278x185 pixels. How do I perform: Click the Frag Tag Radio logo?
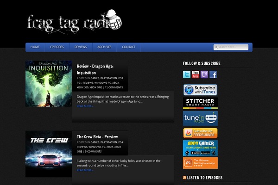(75, 22)
